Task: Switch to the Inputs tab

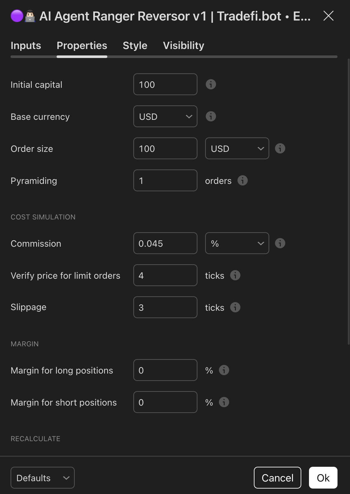Action: coord(26,45)
